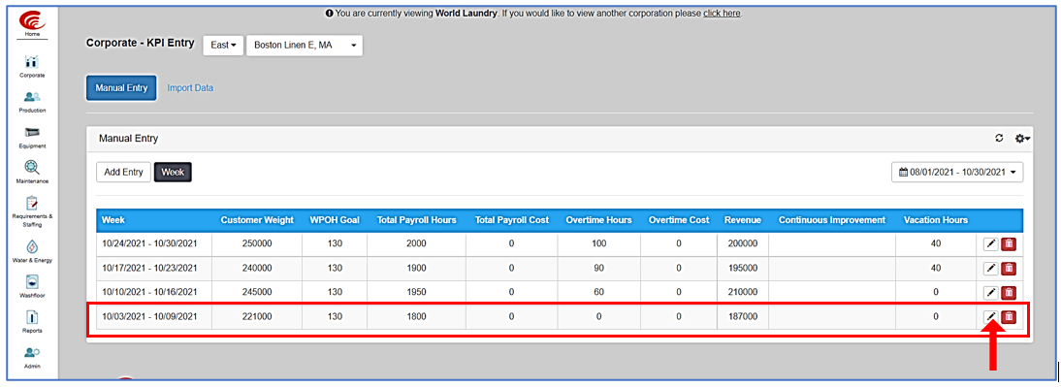Navigate to Washfloor in sidebar
This screenshot has height=387, width=1061.
click(x=32, y=286)
